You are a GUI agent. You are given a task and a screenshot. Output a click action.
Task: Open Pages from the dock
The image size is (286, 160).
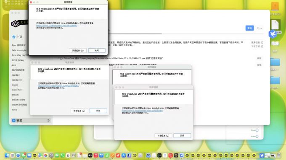pyautogui.click(x=113, y=155)
